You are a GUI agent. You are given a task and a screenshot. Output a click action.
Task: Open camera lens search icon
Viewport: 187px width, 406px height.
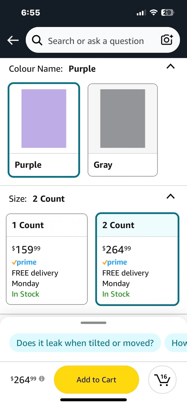click(x=167, y=40)
